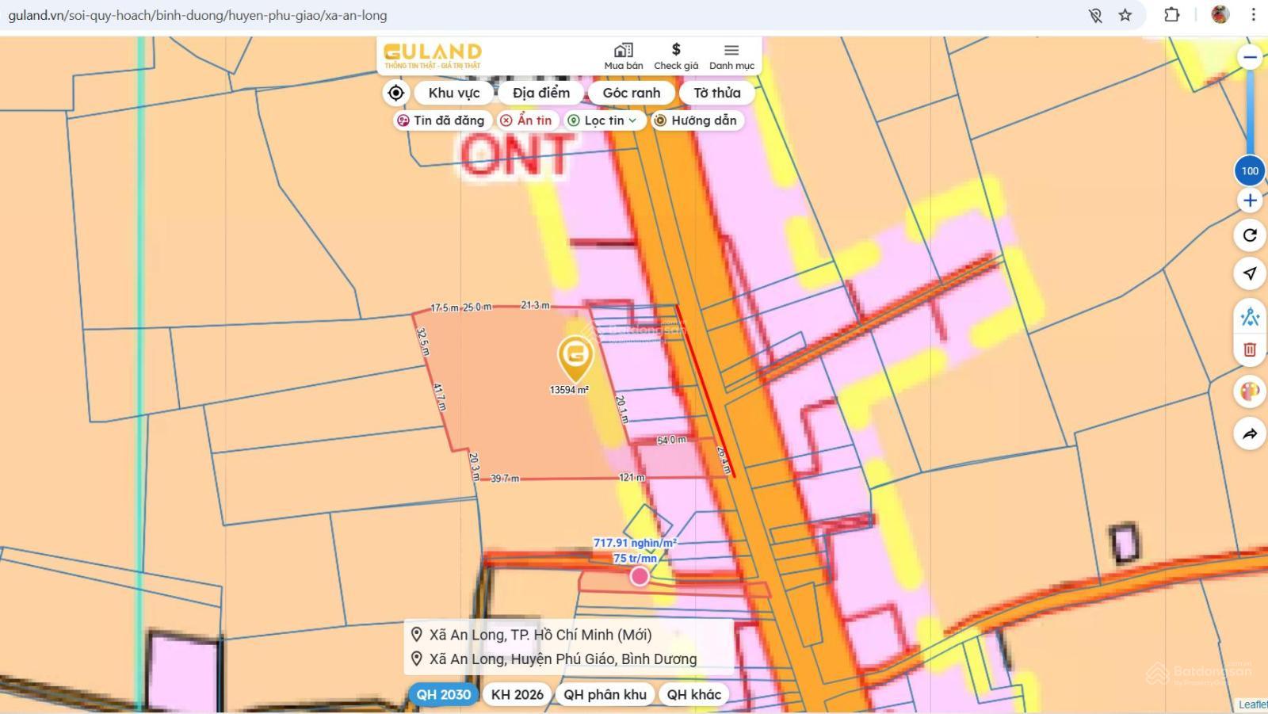Screen dimensions: 1268x714
Task: Select the QH khác tab
Action: 693,694
